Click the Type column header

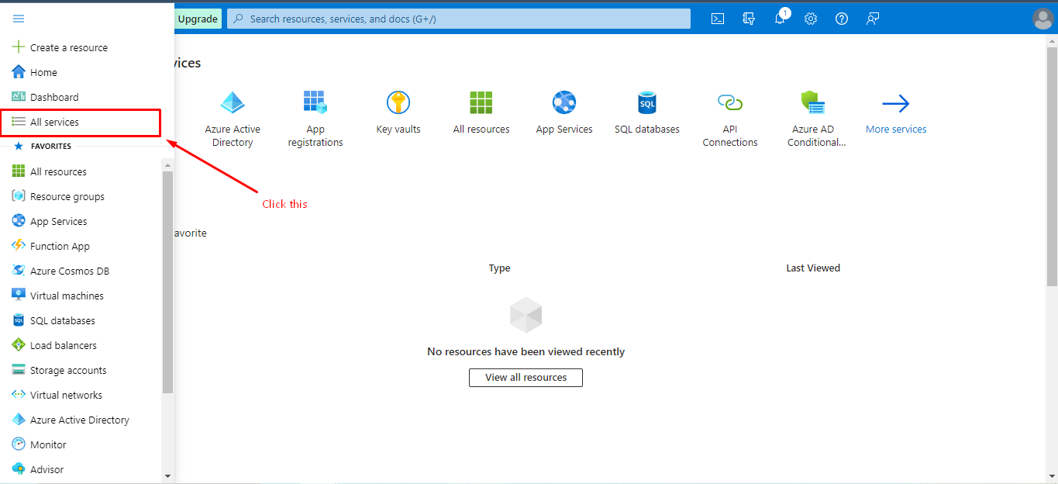click(x=499, y=268)
